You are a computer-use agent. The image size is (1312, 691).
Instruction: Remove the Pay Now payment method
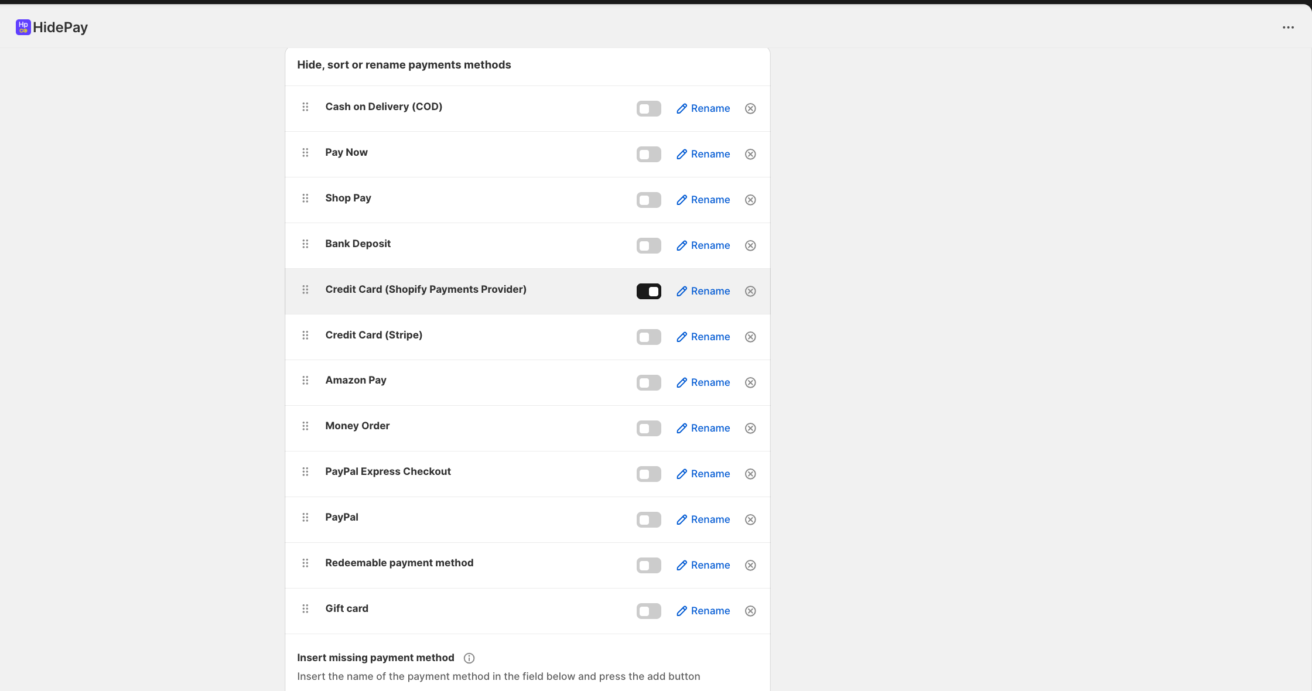tap(750, 155)
